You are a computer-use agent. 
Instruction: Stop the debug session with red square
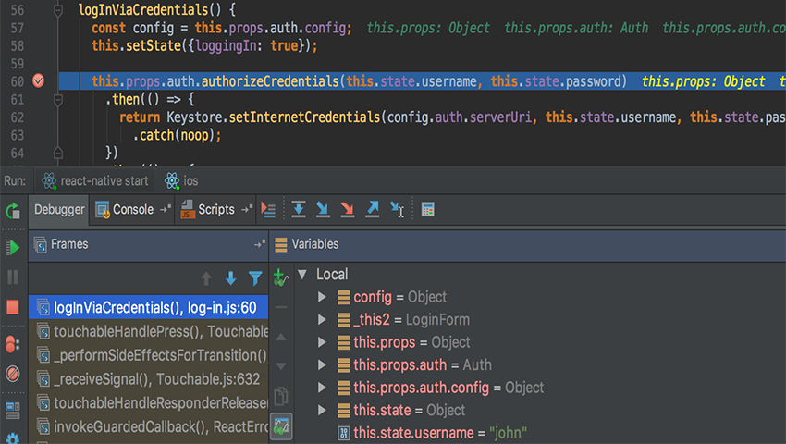tap(13, 306)
